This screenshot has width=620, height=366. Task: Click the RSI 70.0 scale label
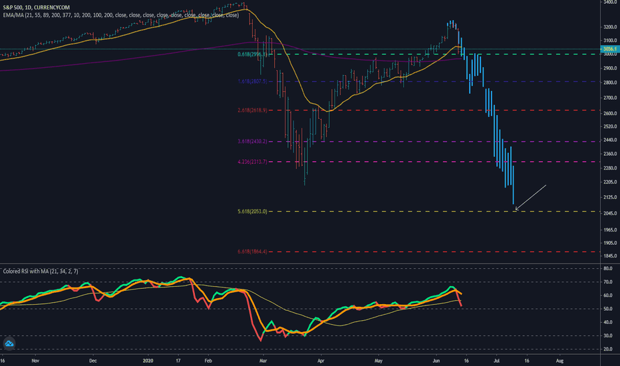(x=608, y=282)
